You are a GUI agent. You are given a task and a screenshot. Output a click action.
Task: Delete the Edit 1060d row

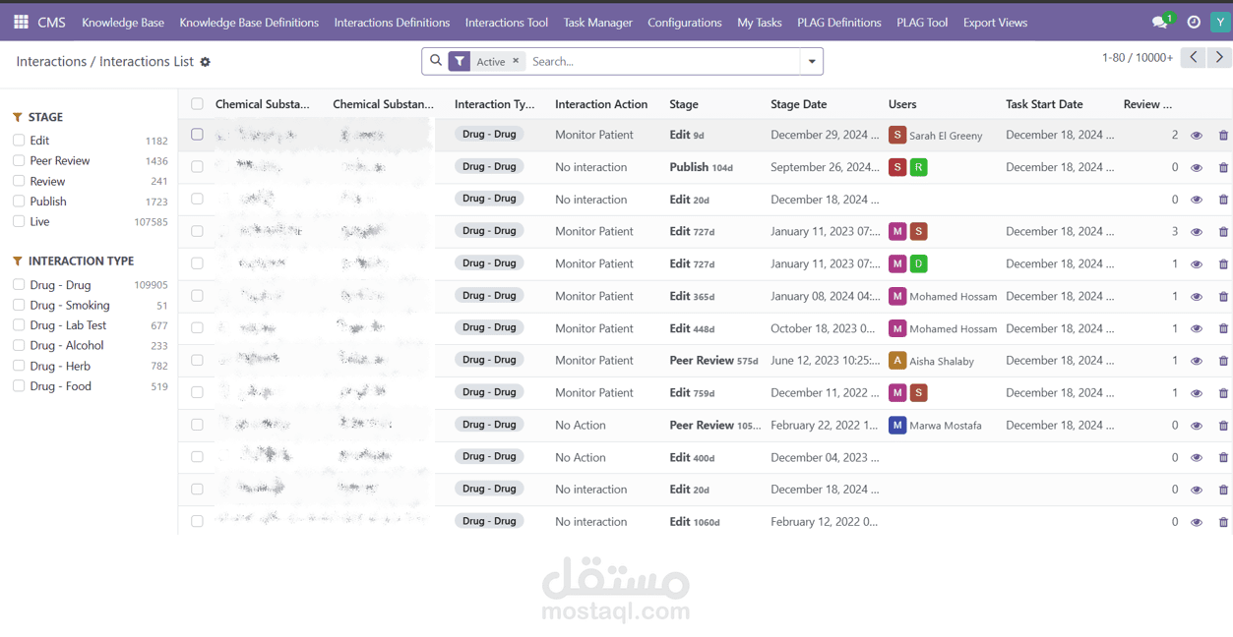(x=1223, y=522)
